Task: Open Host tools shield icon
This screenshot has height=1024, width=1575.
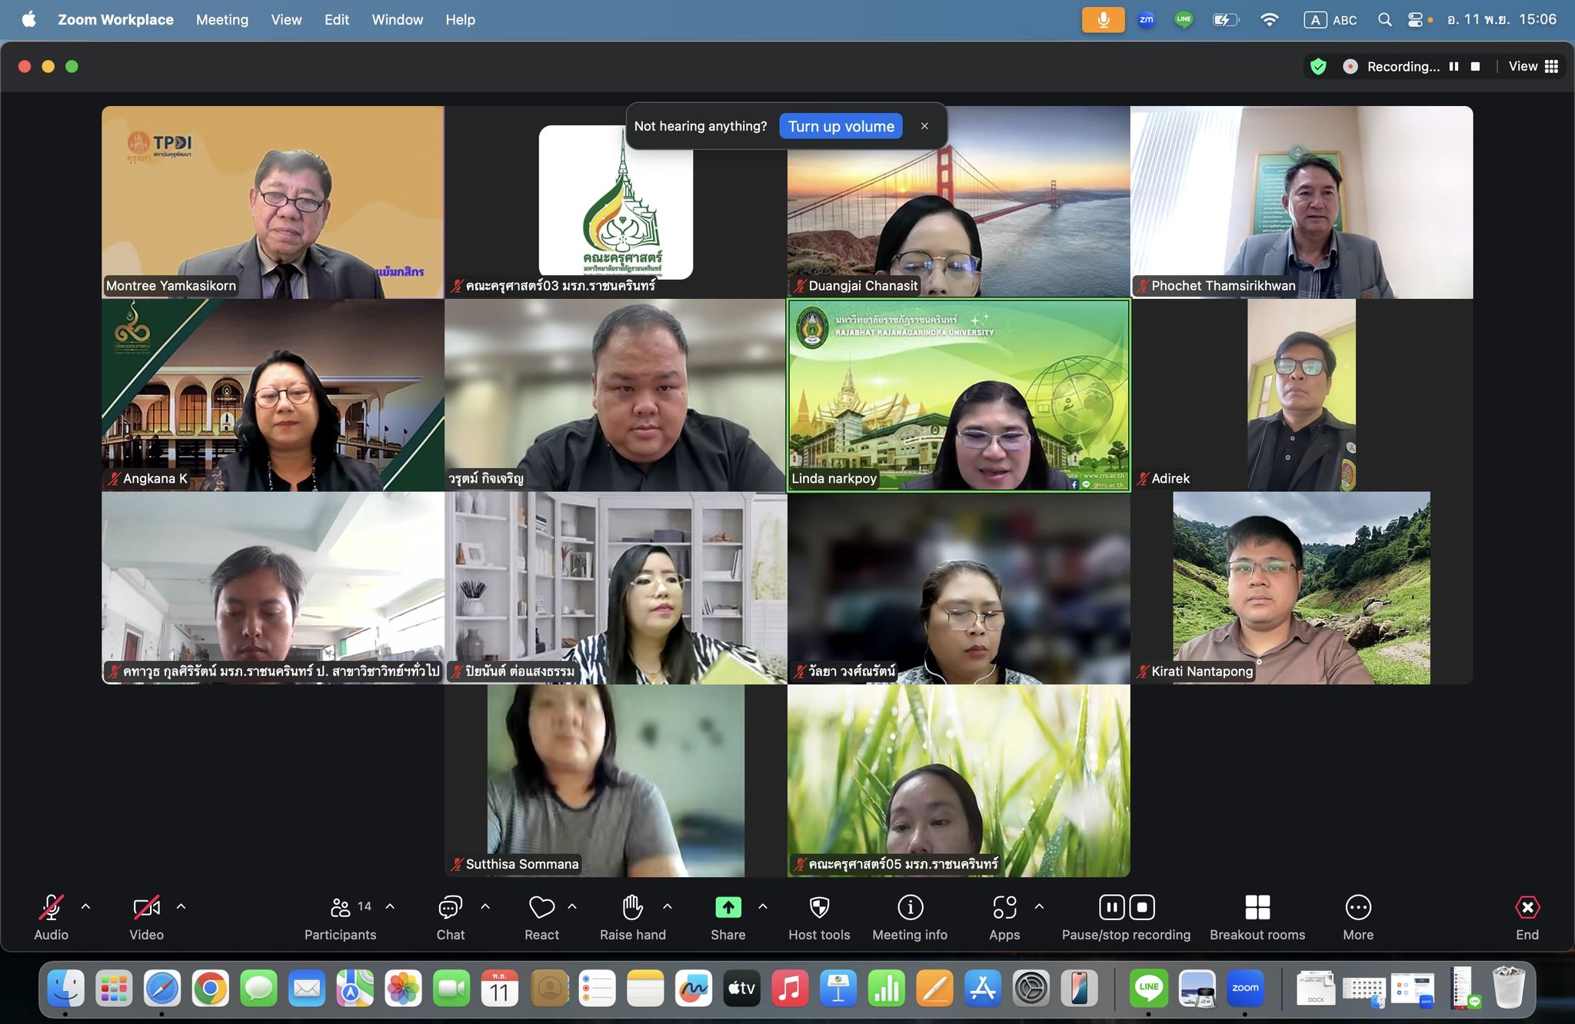Action: click(819, 909)
